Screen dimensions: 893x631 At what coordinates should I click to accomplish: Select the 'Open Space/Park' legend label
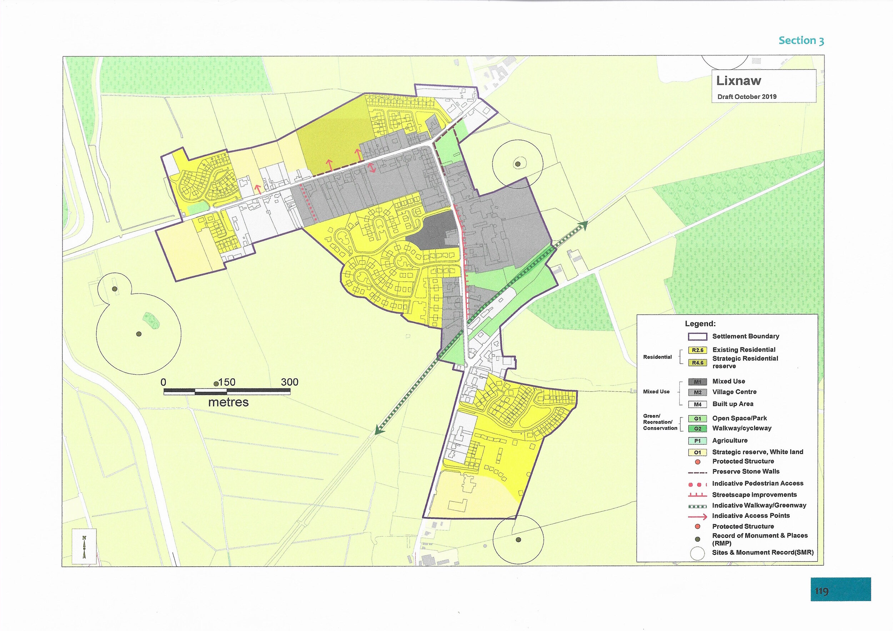pyautogui.click(x=739, y=418)
